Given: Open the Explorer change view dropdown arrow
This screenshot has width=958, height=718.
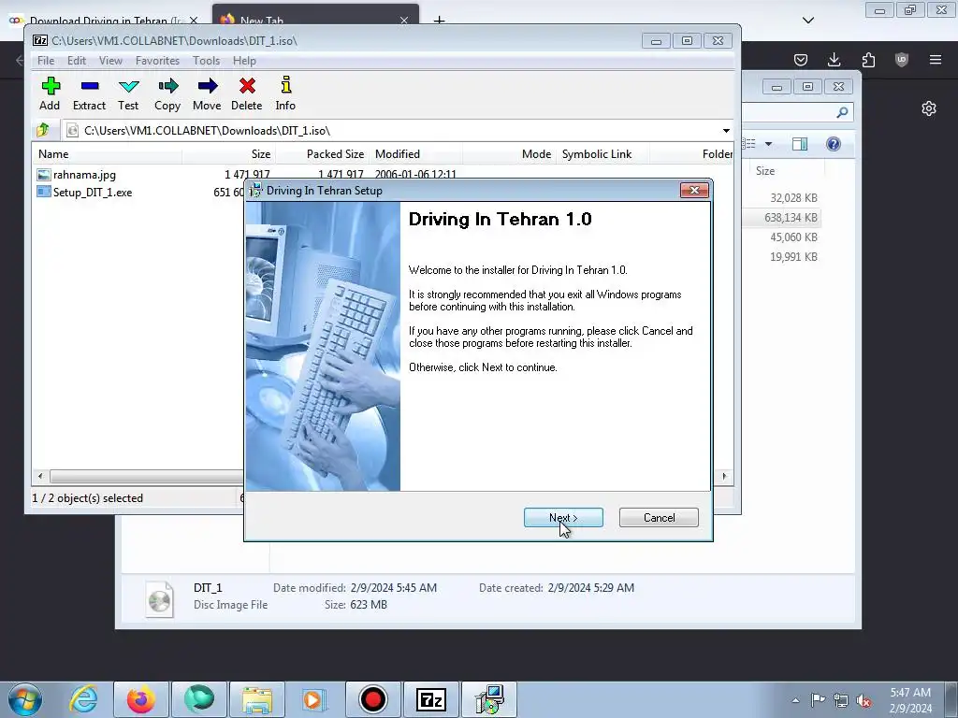Looking at the screenshot, I should (769, 144).
